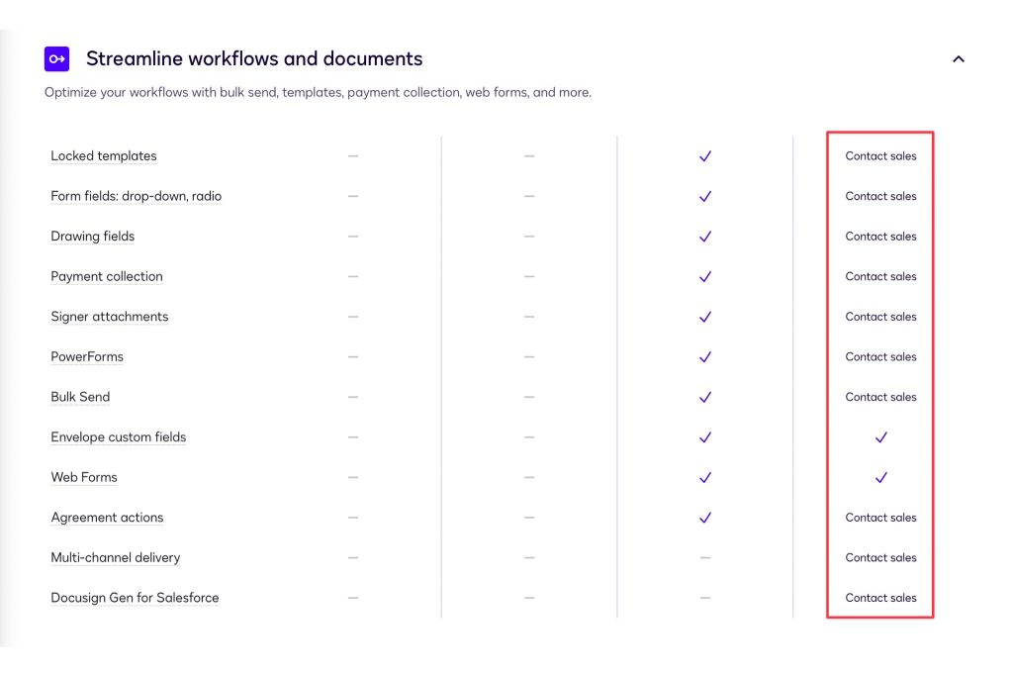Click the Form fields: drop-down, radio label
This screenshot has width=1013, height=676.
(x=137, y=196)
